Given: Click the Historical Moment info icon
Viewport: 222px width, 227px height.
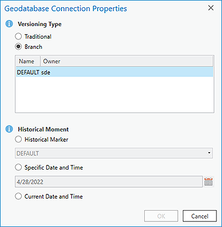Looking at the screenshot, I should (9, 129).
